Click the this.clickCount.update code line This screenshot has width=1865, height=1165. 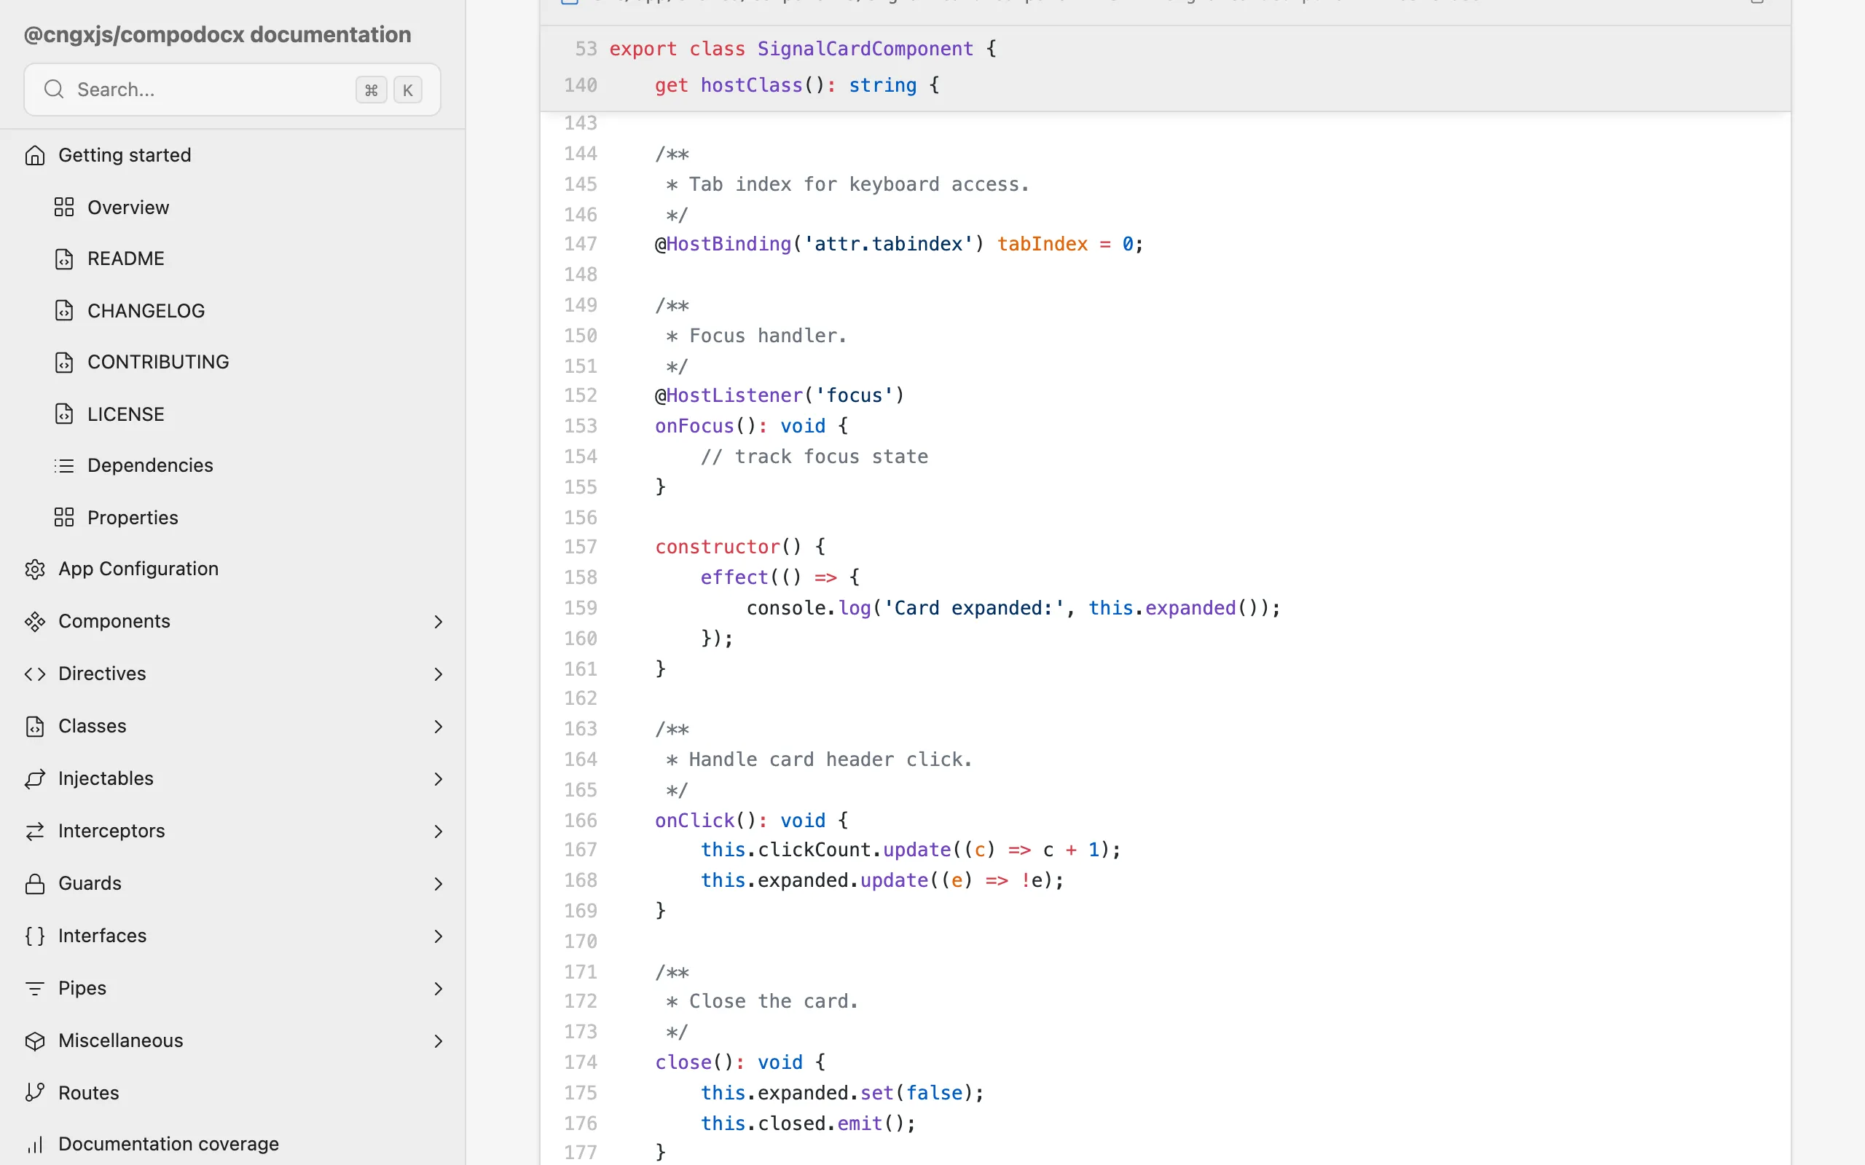click(910, 850)
